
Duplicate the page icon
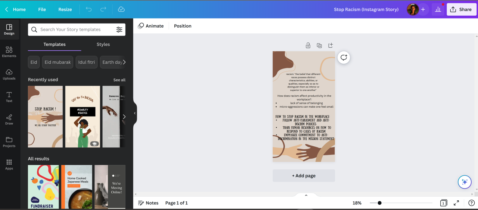pyautogui.click(x=319, y=45)
